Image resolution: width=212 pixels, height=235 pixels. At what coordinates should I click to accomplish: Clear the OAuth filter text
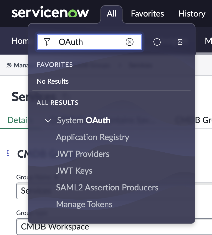point(130,42)
